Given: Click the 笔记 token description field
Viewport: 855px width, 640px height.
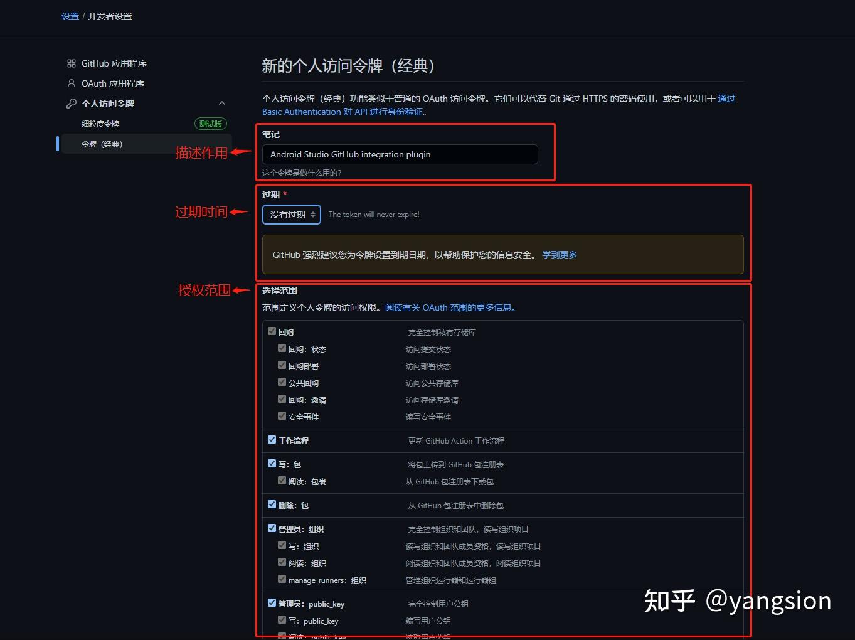Looking at the screenshot, I should pos(400,154).
